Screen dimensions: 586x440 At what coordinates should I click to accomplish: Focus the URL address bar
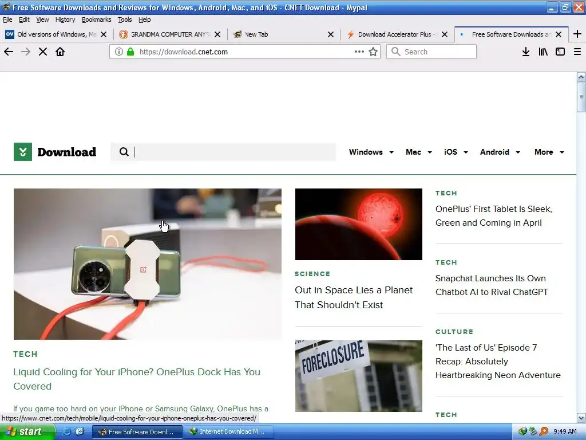click(245, 52)
